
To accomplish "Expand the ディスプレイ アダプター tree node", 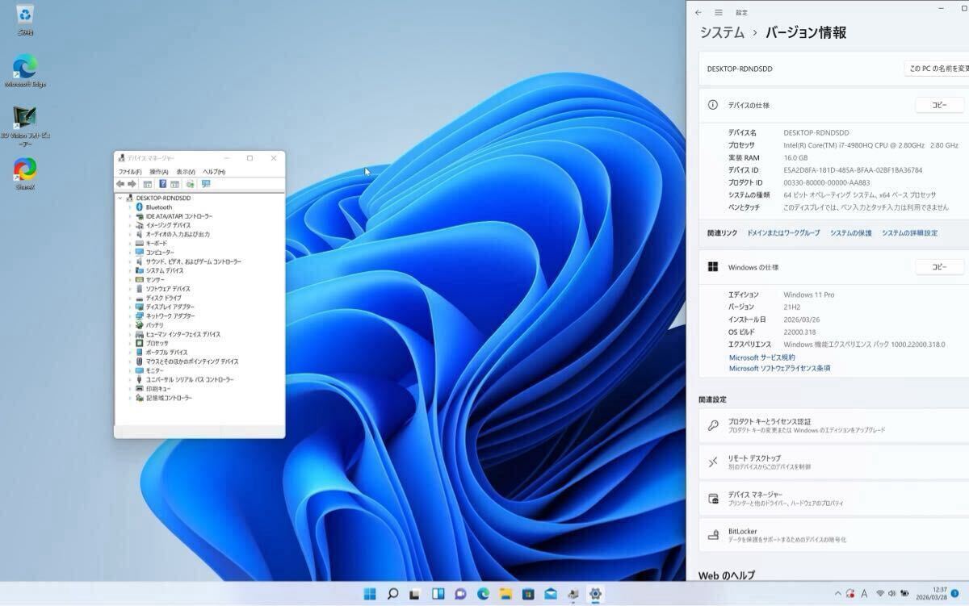I will [129, 307].
